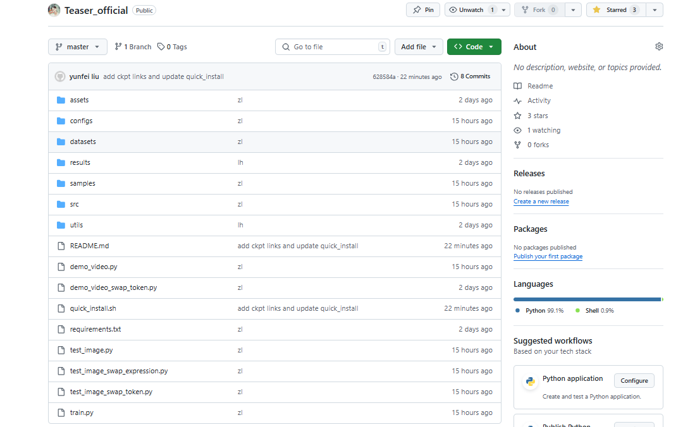Click the assets folder icon
The image size is (683, 427).
pyautogui.click(x=61, y=100)
